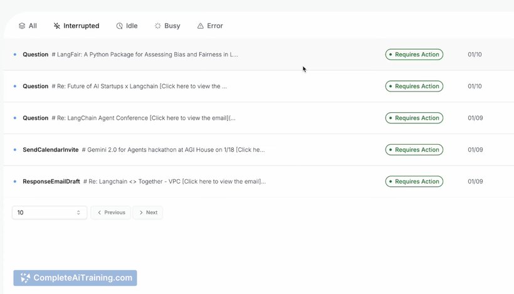Viewport: 514px width, 294px height.
Task: Click the blue dot beside SendCalendarInvite
Action: 15,150
